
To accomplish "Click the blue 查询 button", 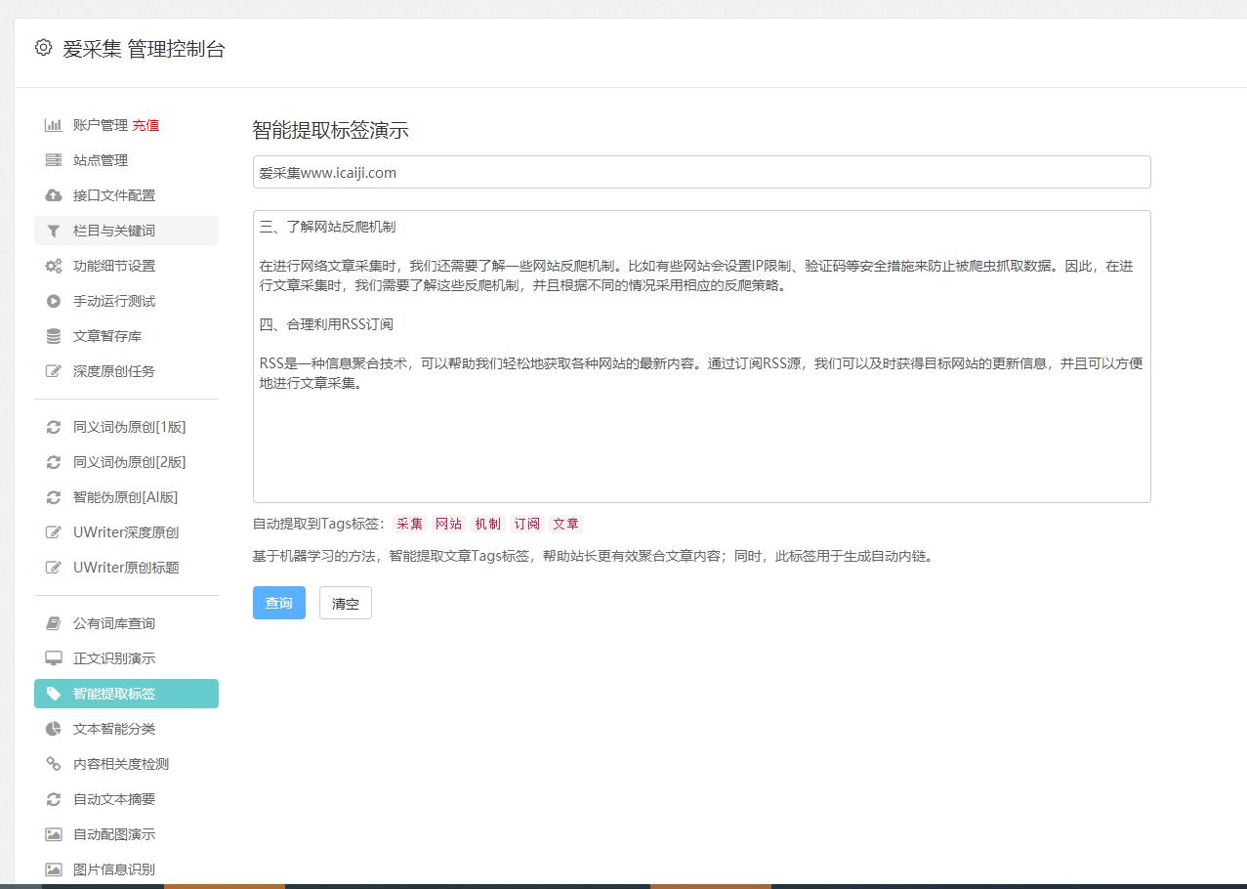I will (x=278, y=603).
